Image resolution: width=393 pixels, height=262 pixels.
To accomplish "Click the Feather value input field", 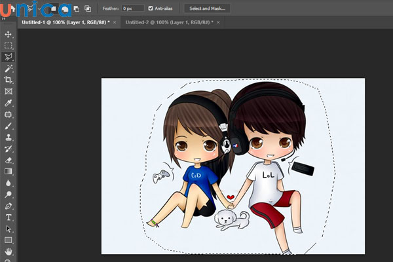I will tap(132, 9).
